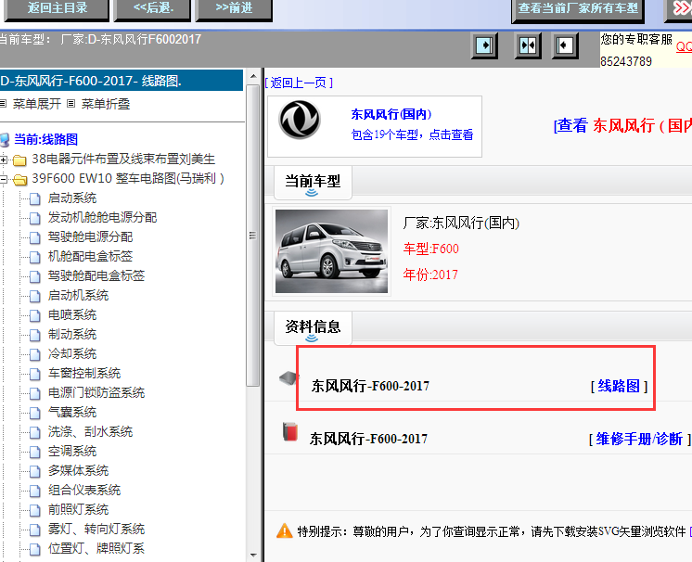Click the QQ customer service link
Image resolution: width=692 pixels, height=562 pixels.
[x=684, y=46]
